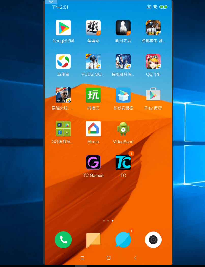Launch the Google Home app

pyautogui.click(x=93, y=129)
